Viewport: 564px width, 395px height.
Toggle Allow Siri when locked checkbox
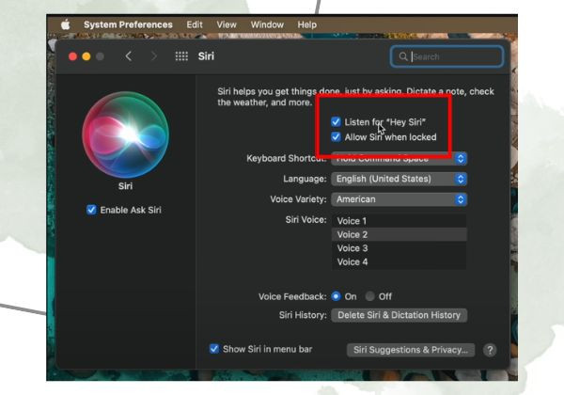(336, 136)
